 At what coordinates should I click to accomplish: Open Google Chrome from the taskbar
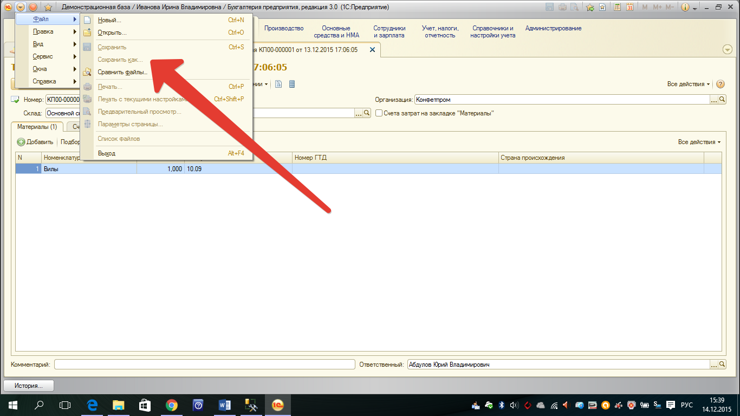tap(171, 405)
